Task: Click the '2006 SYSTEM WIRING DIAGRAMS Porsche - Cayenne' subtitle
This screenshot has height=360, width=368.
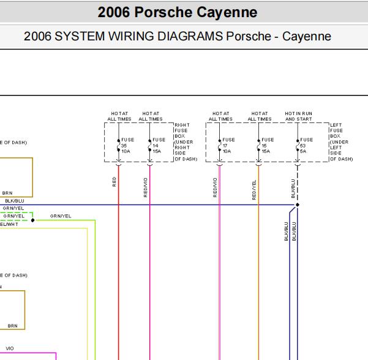Action: point(178,36)
